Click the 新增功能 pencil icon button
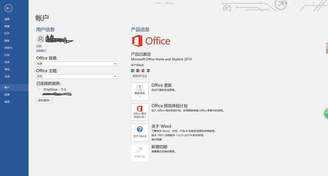The height and width of the screenshot is (176, 328). point(140,153)
